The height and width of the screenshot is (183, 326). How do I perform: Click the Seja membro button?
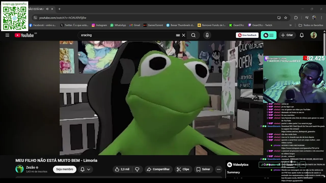pos(65,169)
